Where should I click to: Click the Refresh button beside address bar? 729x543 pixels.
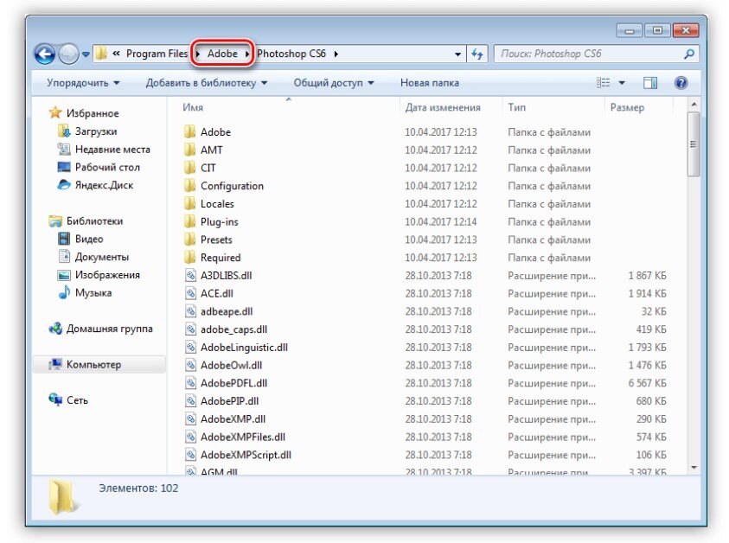tap(477, 54)
